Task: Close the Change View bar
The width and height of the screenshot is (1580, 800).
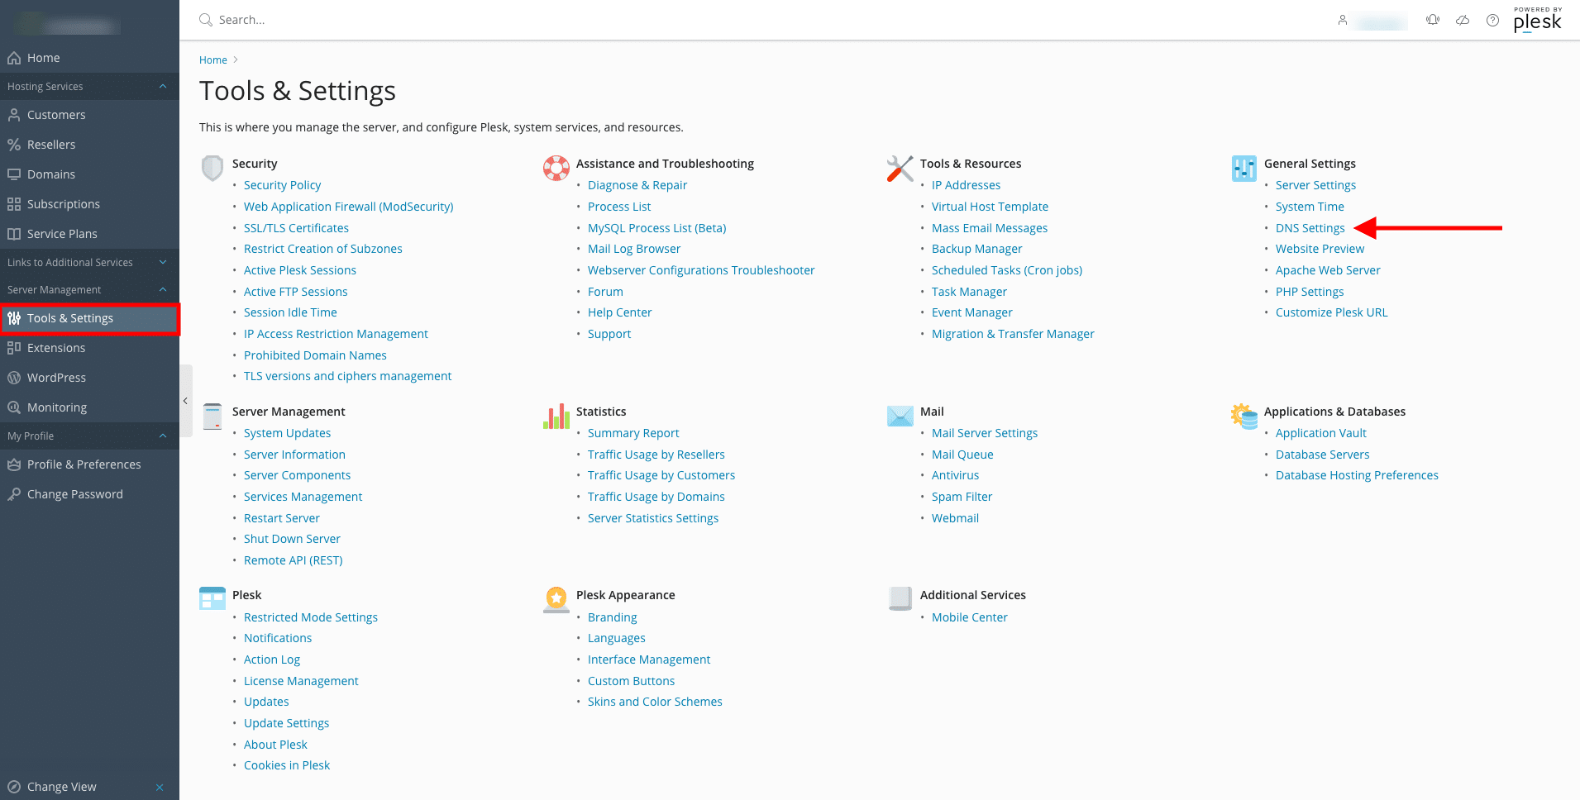Action: (160, 787)
